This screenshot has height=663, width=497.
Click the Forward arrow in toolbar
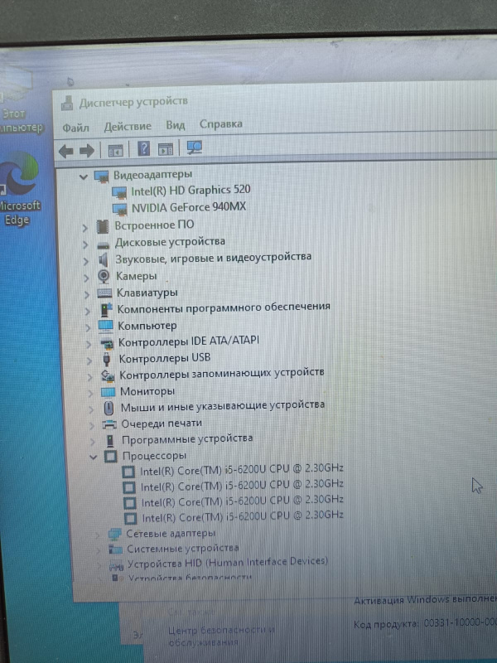pyautogui.click(x=85, y=150)
